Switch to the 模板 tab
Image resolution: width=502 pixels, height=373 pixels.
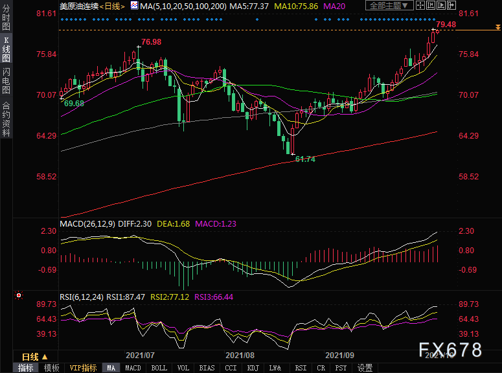pyautogui.click(x=51, y=368)
